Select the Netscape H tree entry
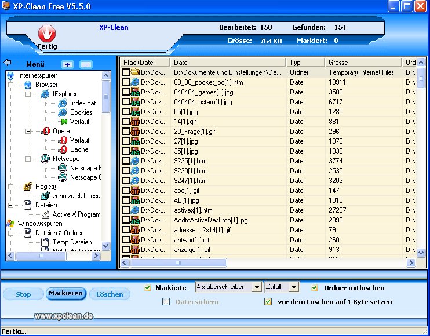This screenshot has height=336, width=430. (x=85, y=168)
